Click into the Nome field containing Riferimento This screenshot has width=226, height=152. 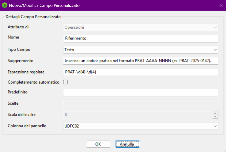[x=140, y=38]
